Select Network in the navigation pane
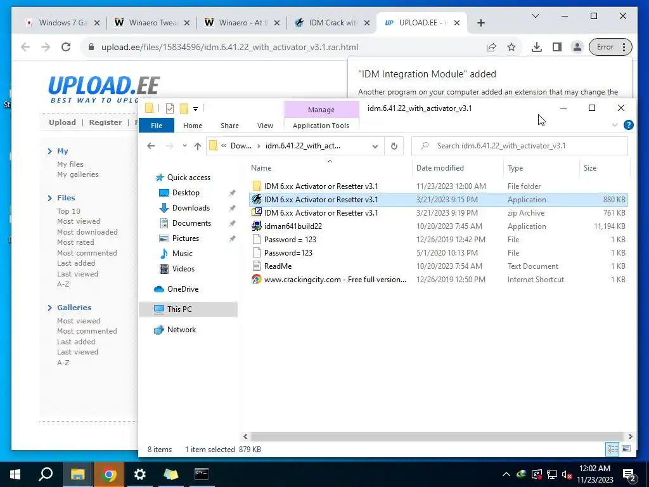 tap(181, 330)
